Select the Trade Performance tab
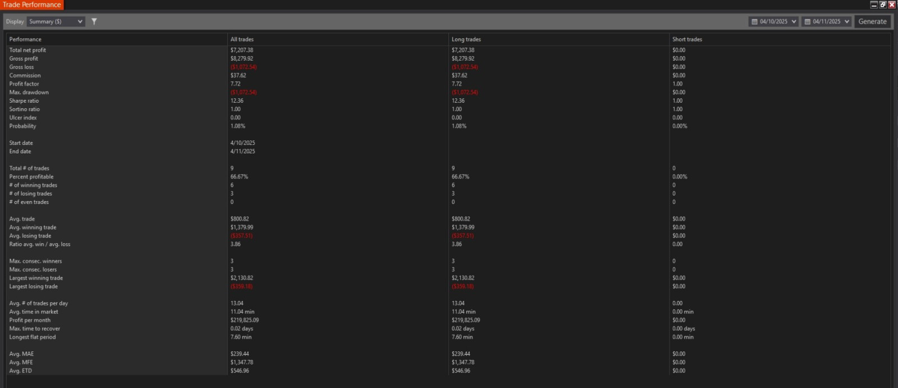Image resolution: width=898 pixels, height=388 pixels. [x=32, y=4]
